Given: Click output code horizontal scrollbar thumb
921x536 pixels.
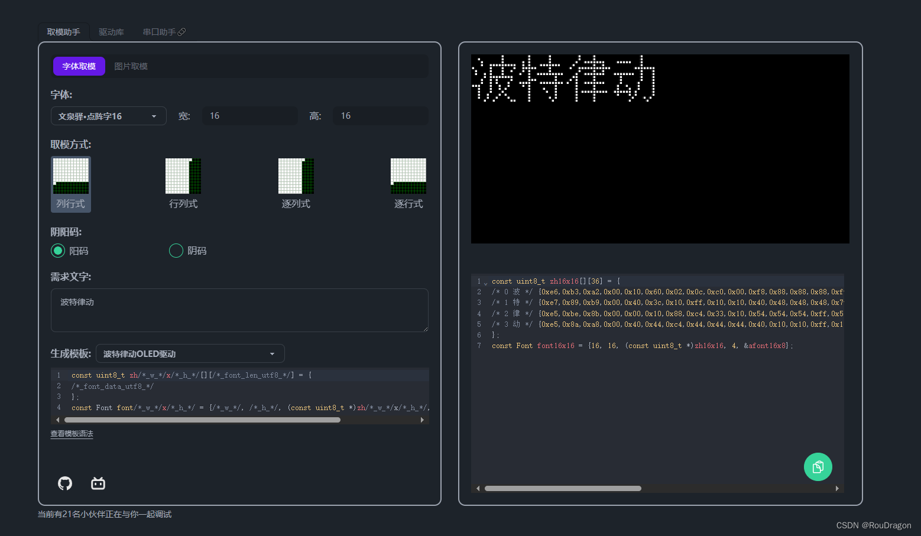Looking at the screenshot, I should (563, 488).
